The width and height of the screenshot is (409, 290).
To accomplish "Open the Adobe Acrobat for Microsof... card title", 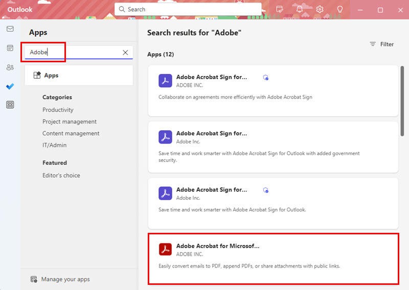I will (x=218, y=246).
